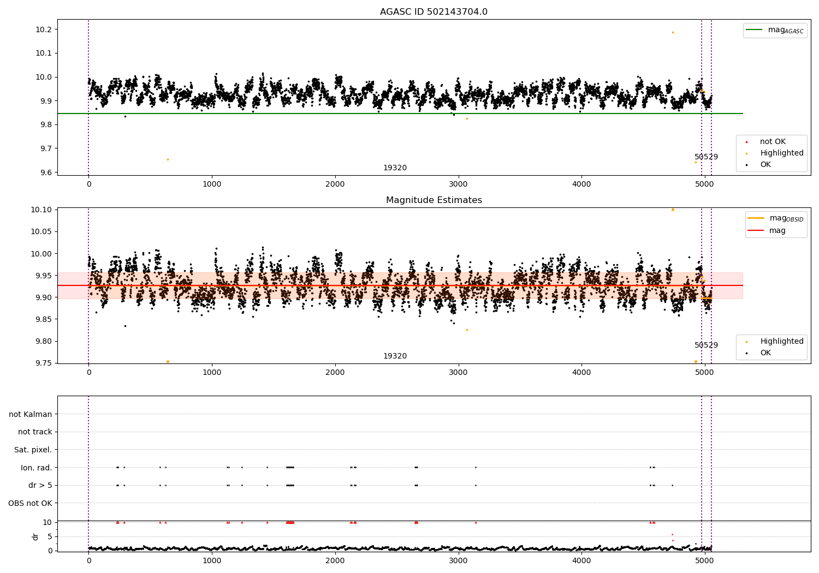
Task: Click the 9.75 y-axis tick label
Action: pos(44,363)
